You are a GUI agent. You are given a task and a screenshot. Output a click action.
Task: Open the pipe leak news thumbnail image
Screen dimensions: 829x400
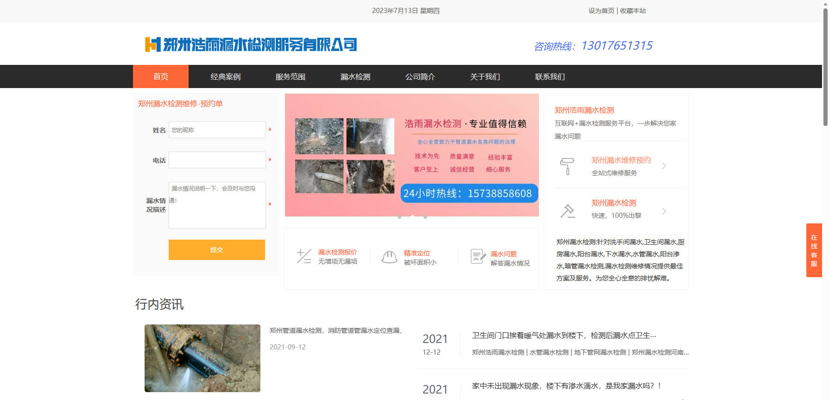pos(203,358)
